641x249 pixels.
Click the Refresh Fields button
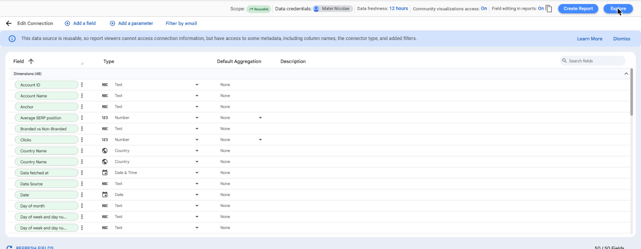pyautogui.click(x=30, y=247)
